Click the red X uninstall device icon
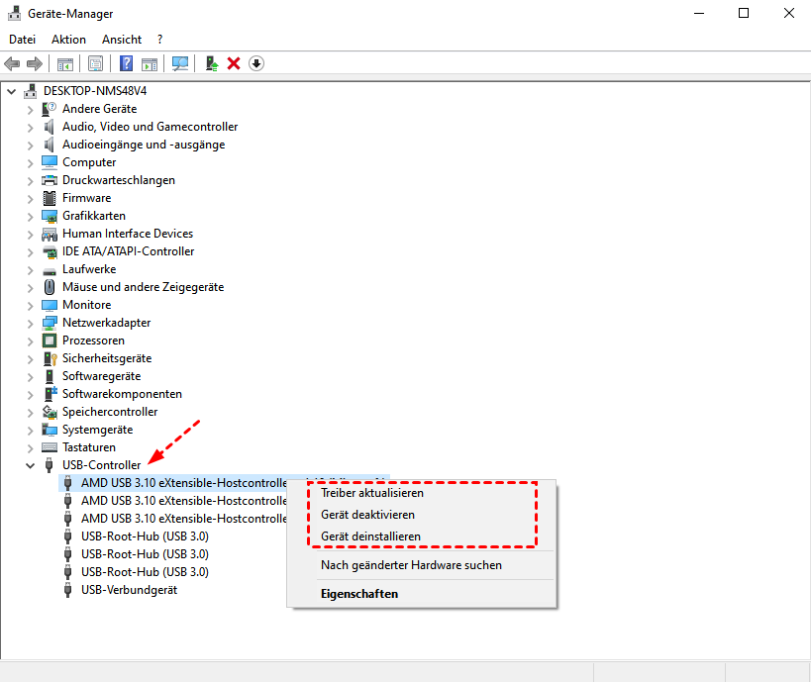Screen dimensions: 811x682 tap(234, 63)
